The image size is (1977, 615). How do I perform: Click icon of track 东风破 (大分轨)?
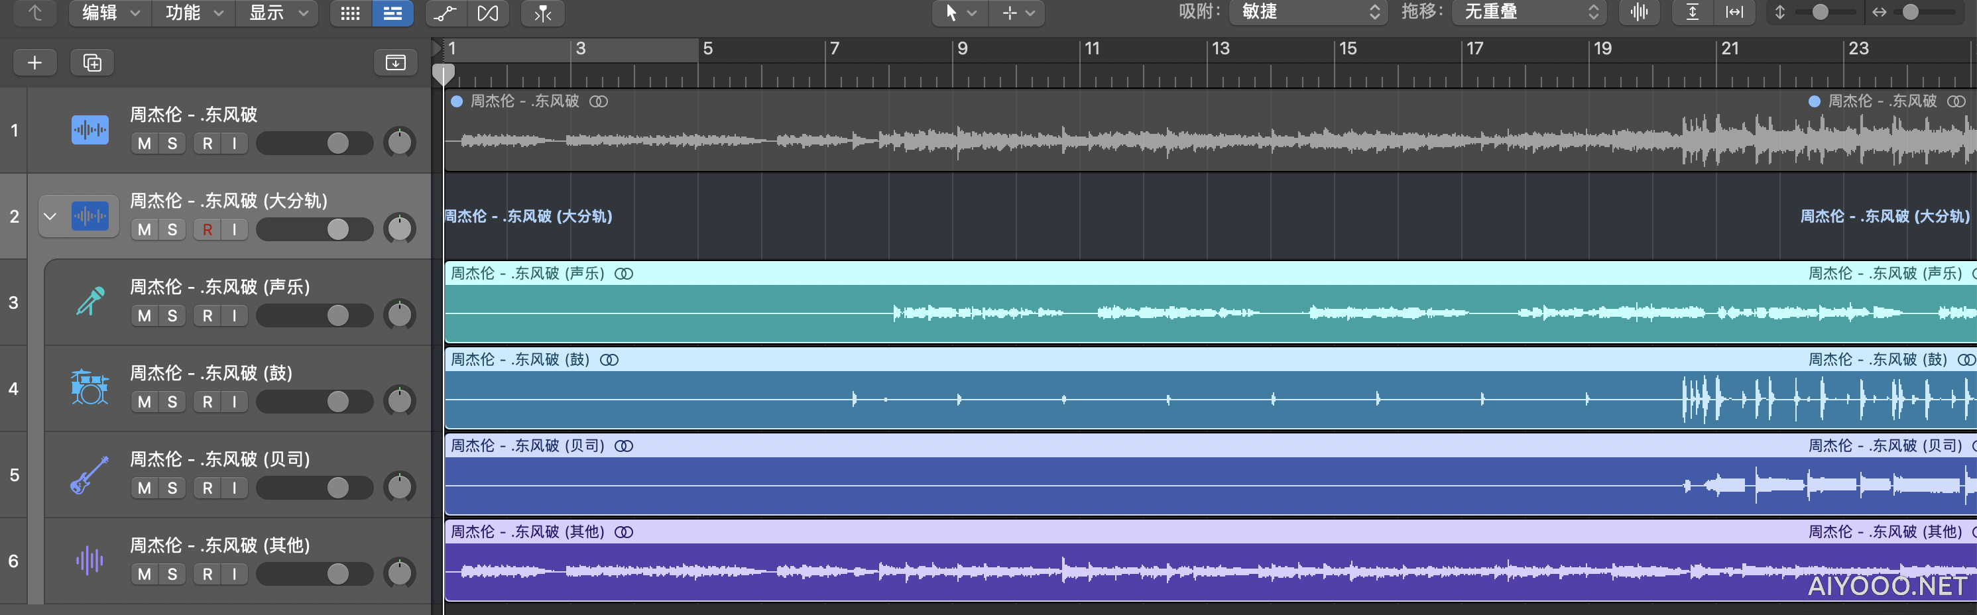[90, 216]
